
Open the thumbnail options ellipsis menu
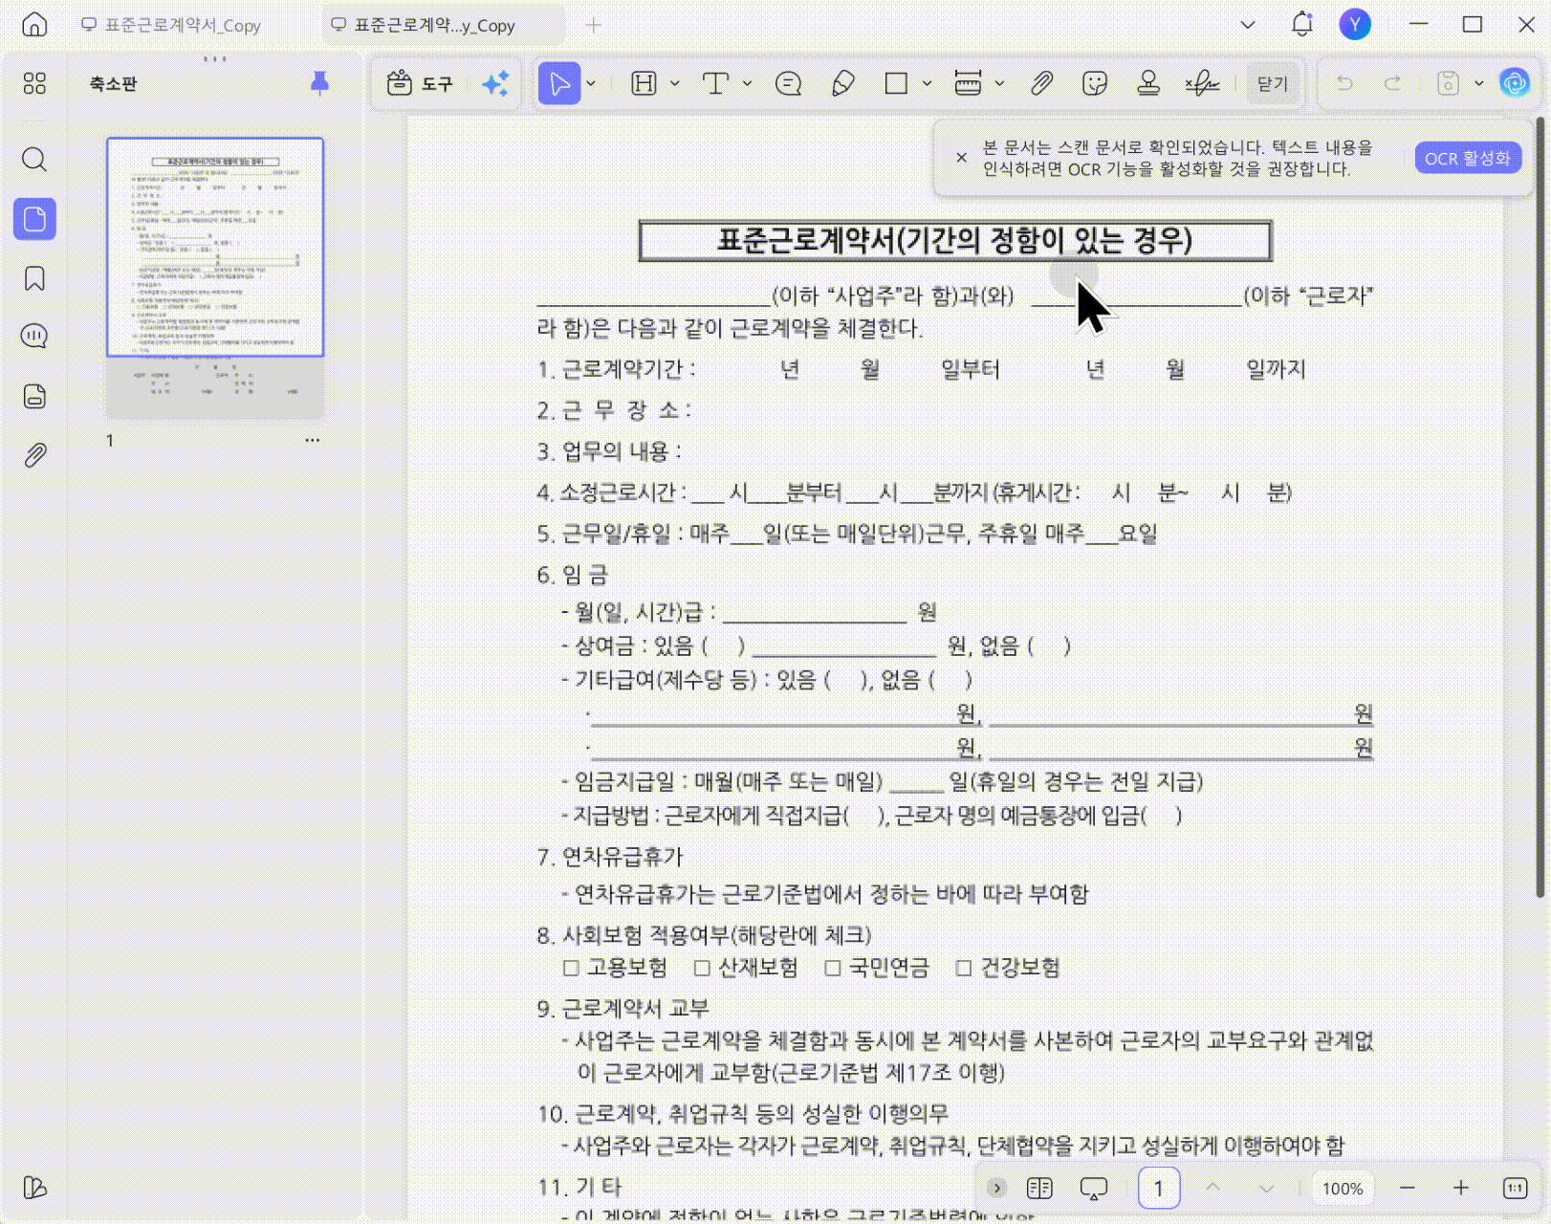pos(313,440)
